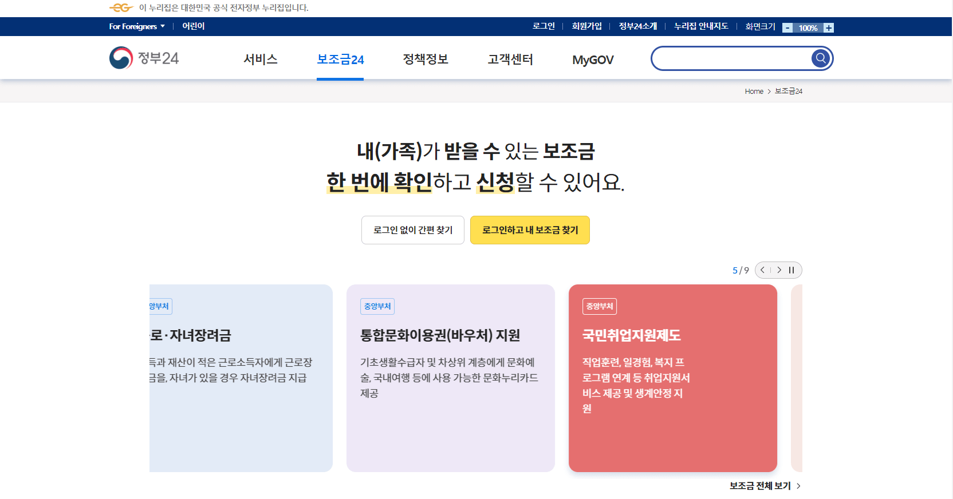The image size is (953, 499).
Task: Click 중앙부처 tag on 통합문화이용권 card
Action: tap(377, 306)
